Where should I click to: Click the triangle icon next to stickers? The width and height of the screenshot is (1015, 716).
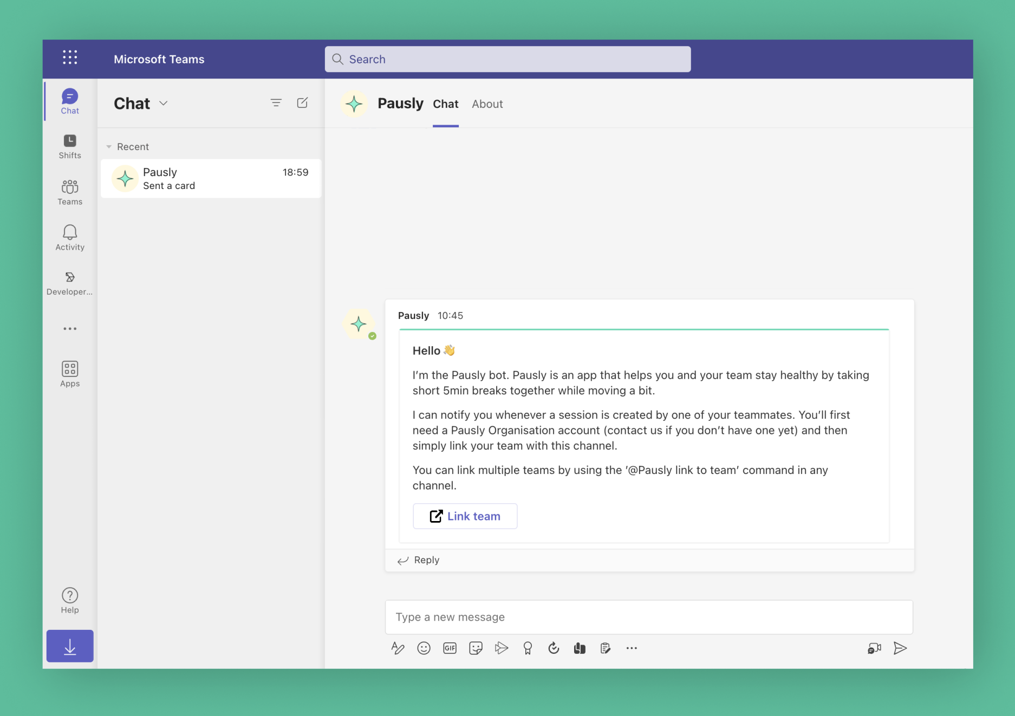[x=502, y=648]
